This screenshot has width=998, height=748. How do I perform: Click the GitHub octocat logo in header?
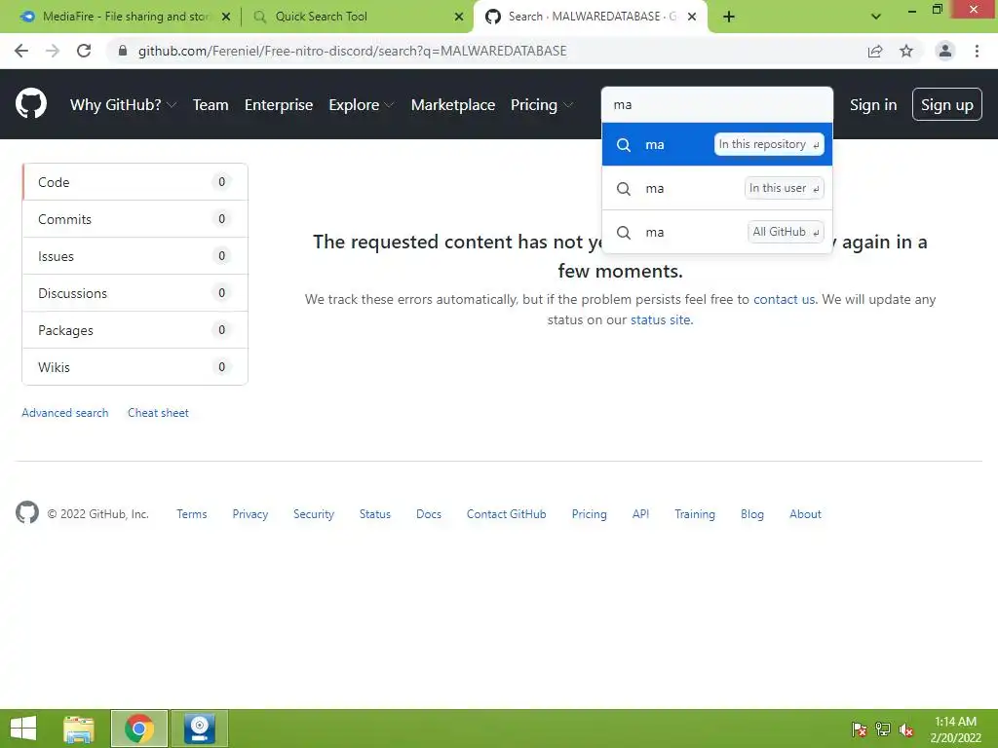[x=30, y=104]
